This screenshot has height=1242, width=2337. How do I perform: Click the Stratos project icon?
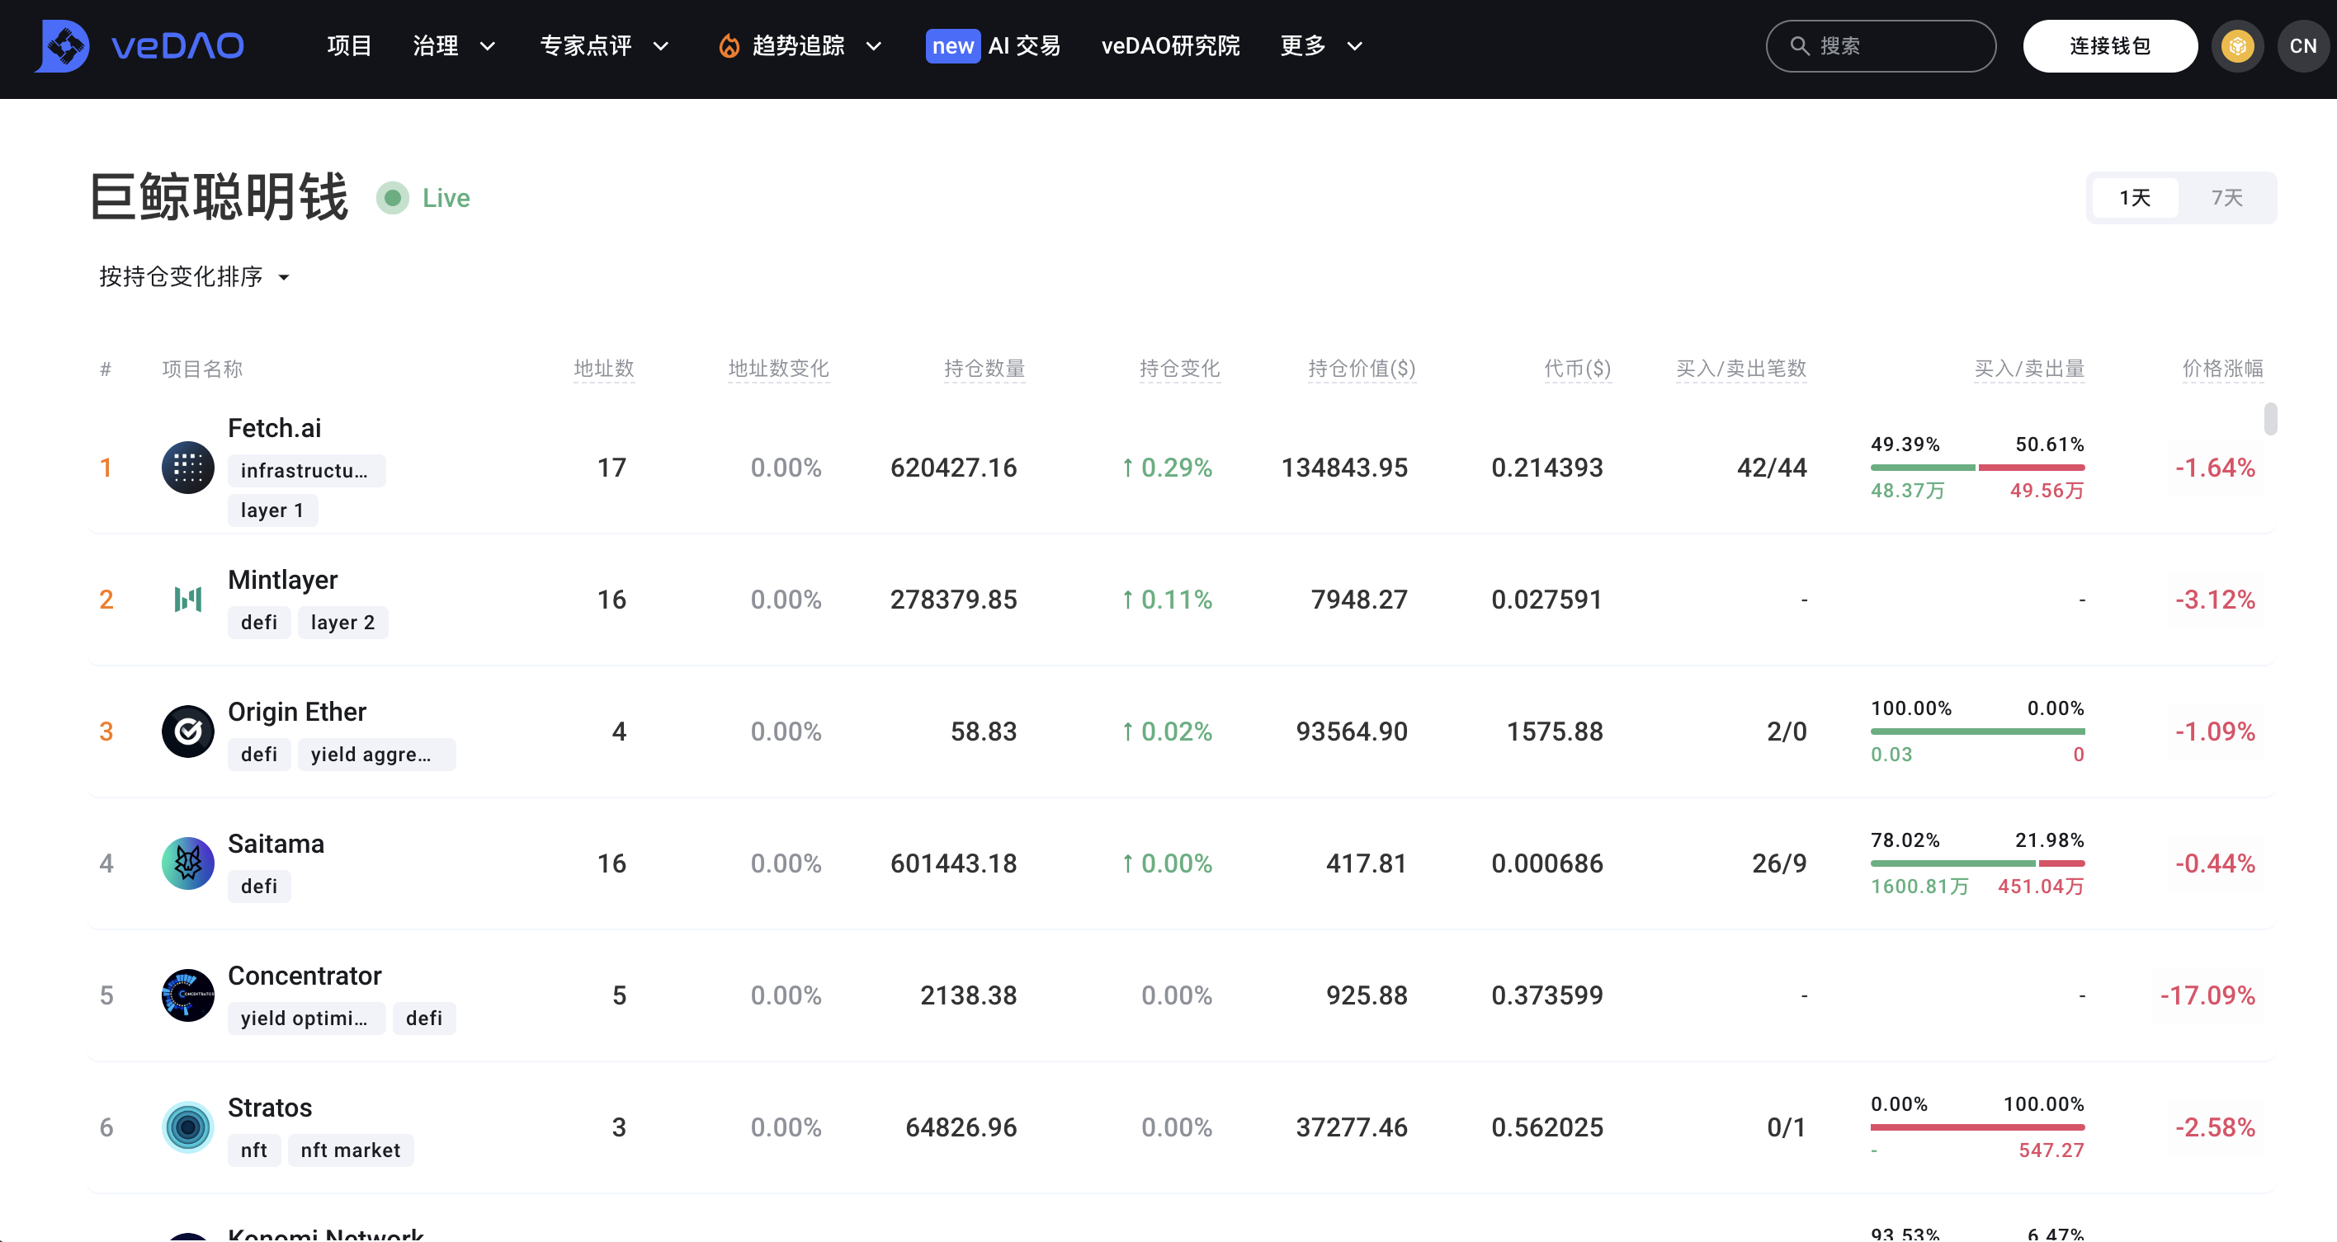click(x=188, y=1127)
